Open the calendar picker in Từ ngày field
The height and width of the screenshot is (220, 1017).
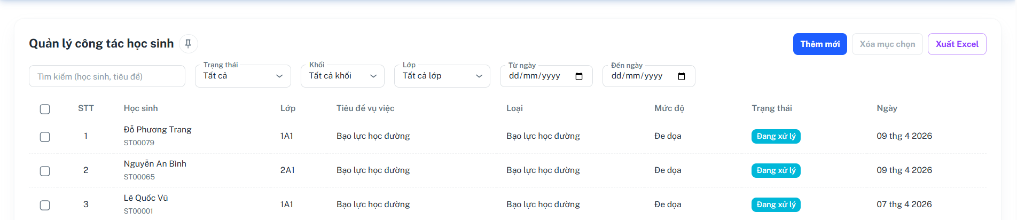(x=579, y=76)
